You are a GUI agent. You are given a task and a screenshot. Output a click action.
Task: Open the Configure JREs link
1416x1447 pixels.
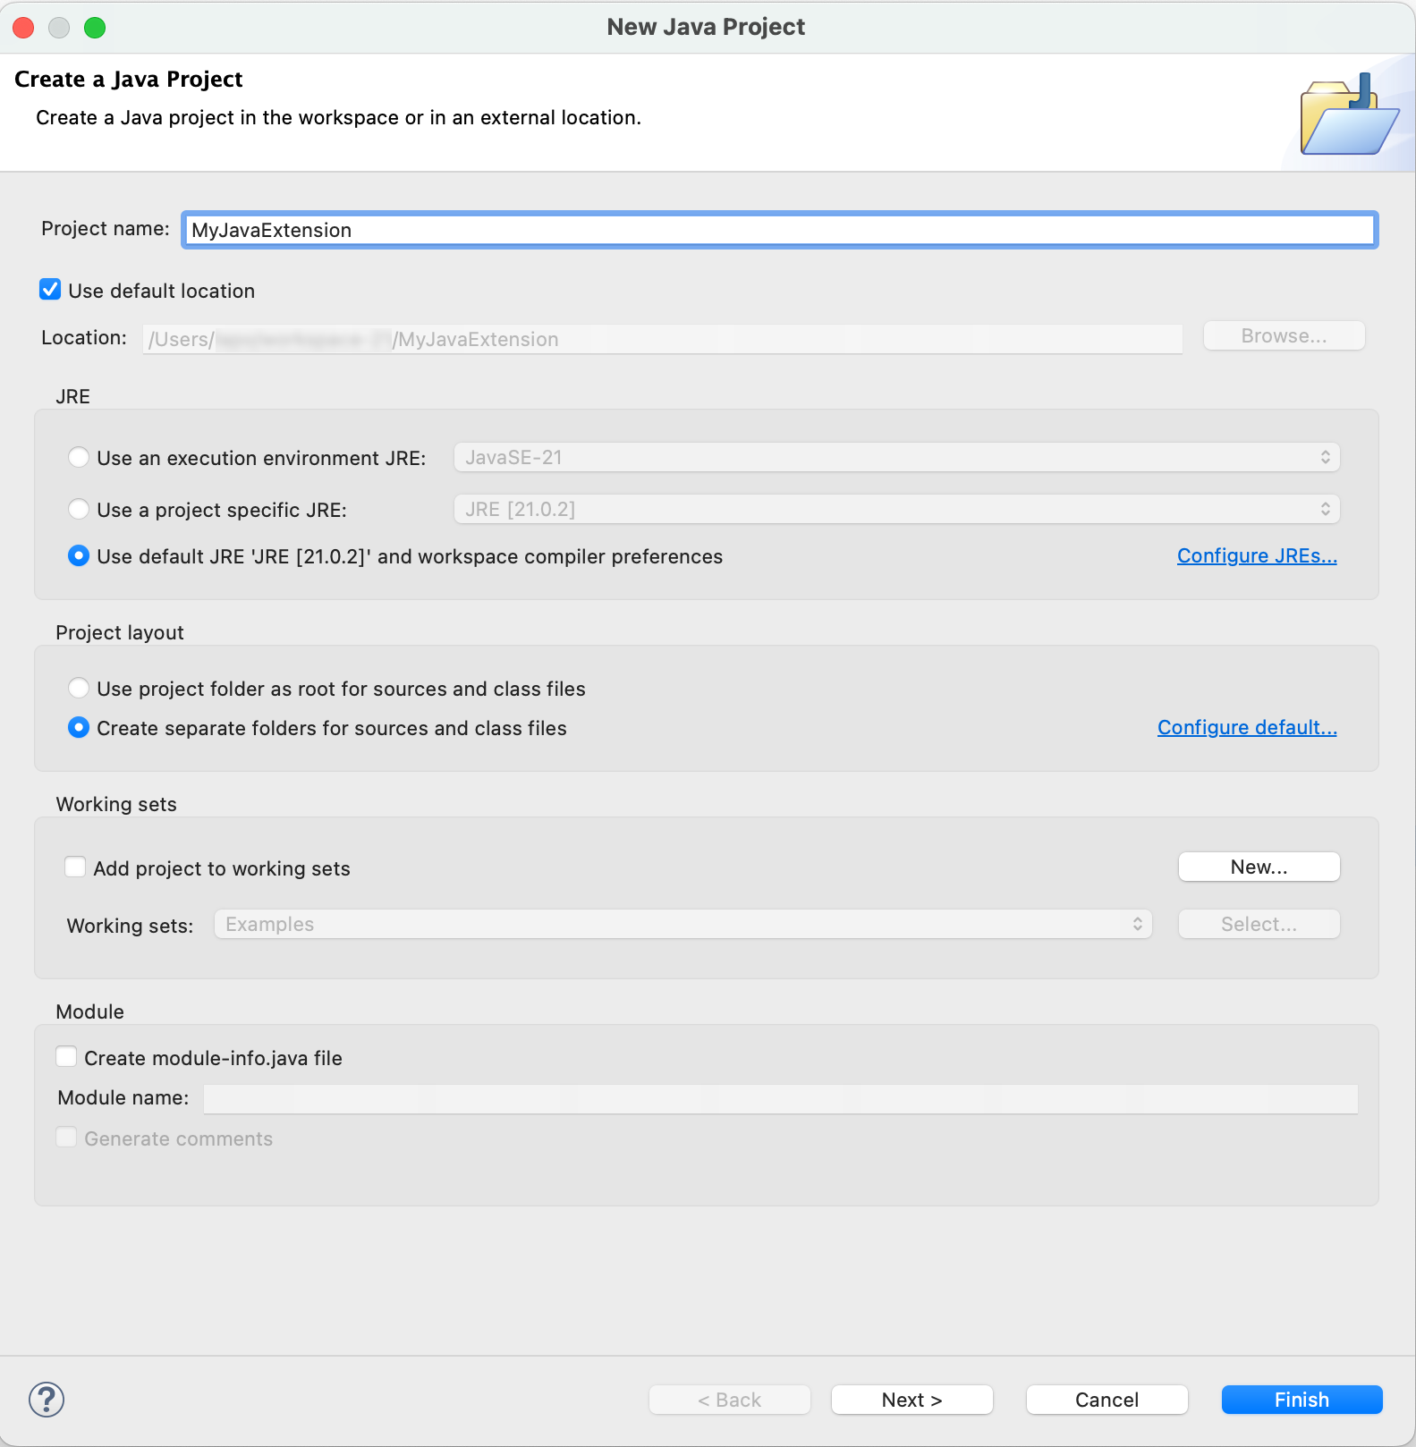(x=1256, y=556)
